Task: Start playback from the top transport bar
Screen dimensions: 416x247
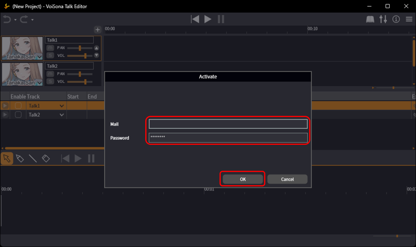Action: coord(208,19)
